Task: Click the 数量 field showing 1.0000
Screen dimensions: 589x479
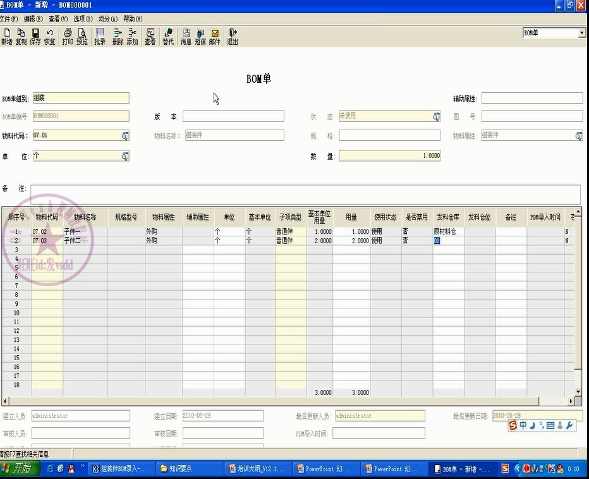Action: pos(389,155)
